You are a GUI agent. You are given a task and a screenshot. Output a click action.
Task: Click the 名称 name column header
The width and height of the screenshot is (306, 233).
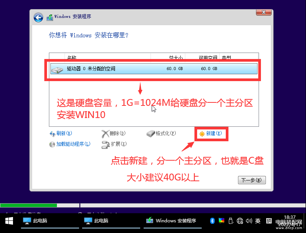click(71, 57)
